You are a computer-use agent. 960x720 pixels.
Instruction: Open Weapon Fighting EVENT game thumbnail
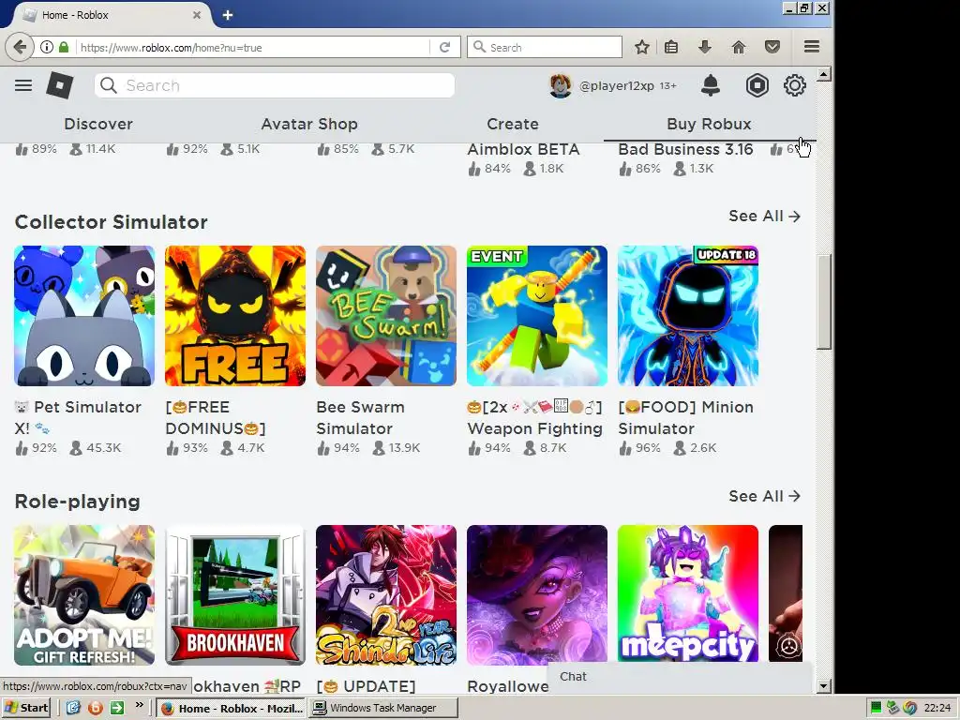click(537, 316)
